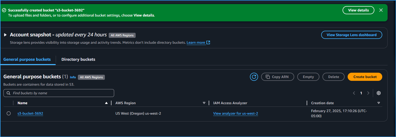396x137 pixels.
Task: Click the orange Create bucket button
Action: (365, 77)
